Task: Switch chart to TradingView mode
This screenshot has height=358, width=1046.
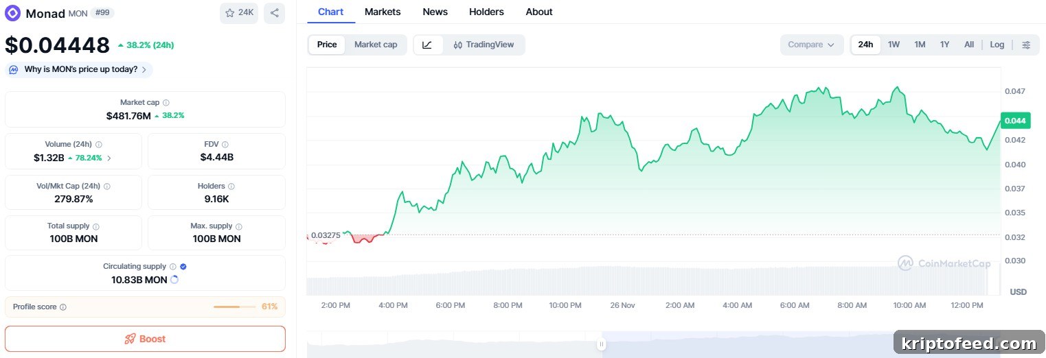Action: click(484, 45)
